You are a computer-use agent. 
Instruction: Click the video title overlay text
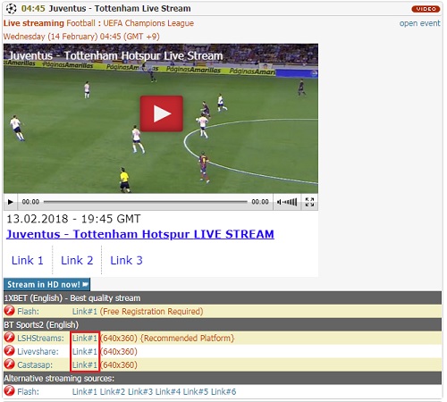(x=115, y=55)
